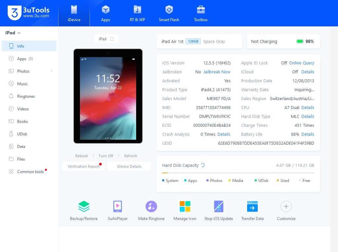Click the Used legend color square
The width and height of the screenshot is (338, 252).
(278, 180)
